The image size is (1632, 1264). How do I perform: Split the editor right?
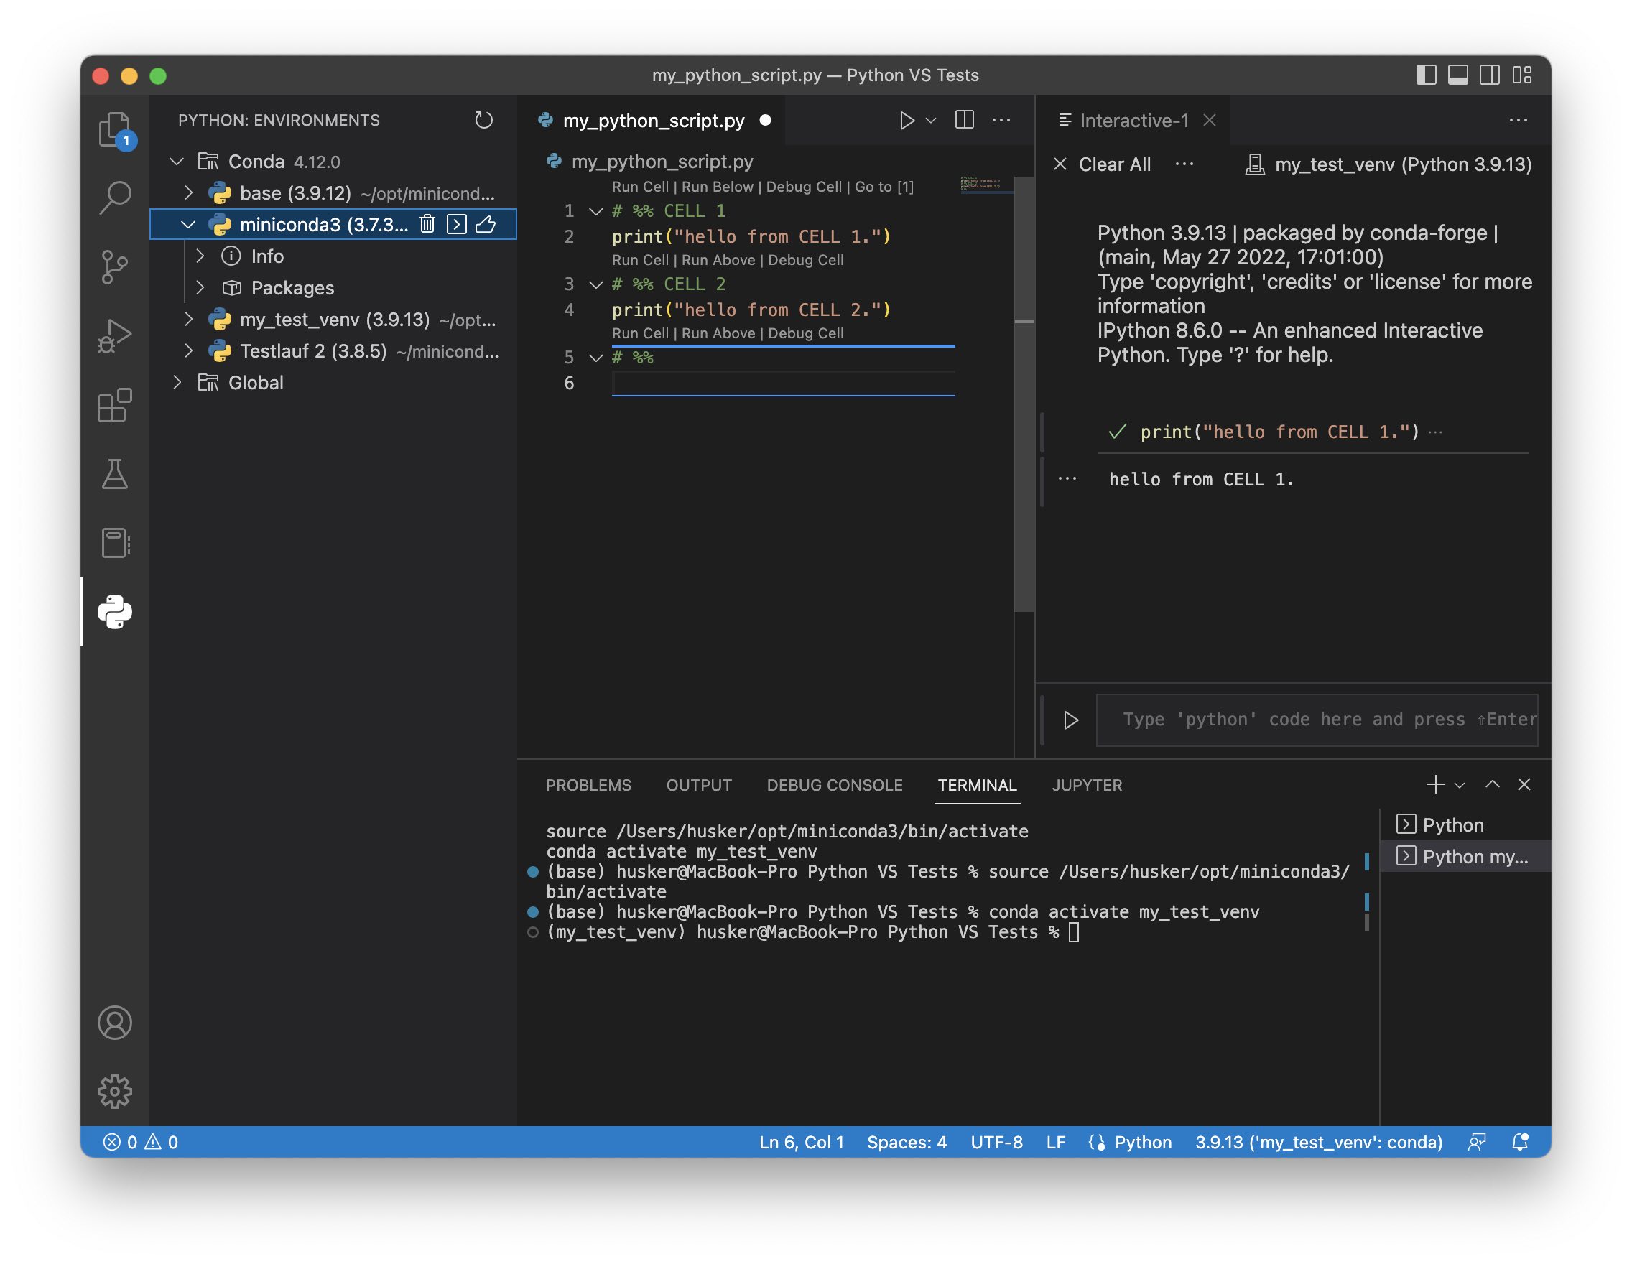pos(964,120)
